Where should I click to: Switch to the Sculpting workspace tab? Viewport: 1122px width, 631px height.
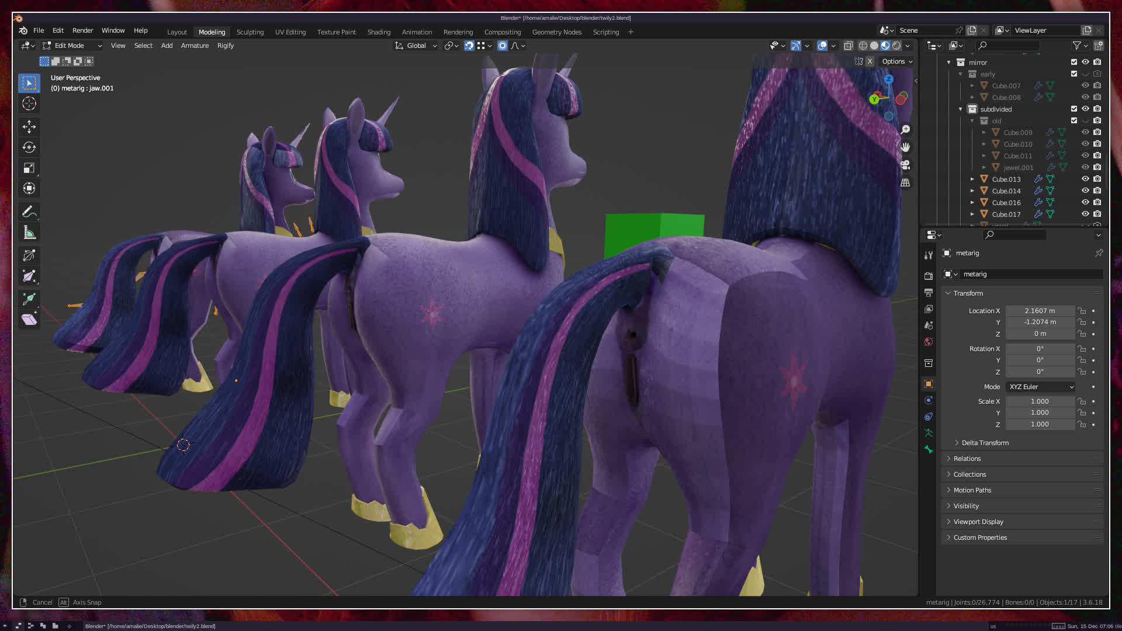[x=250, y=32]
